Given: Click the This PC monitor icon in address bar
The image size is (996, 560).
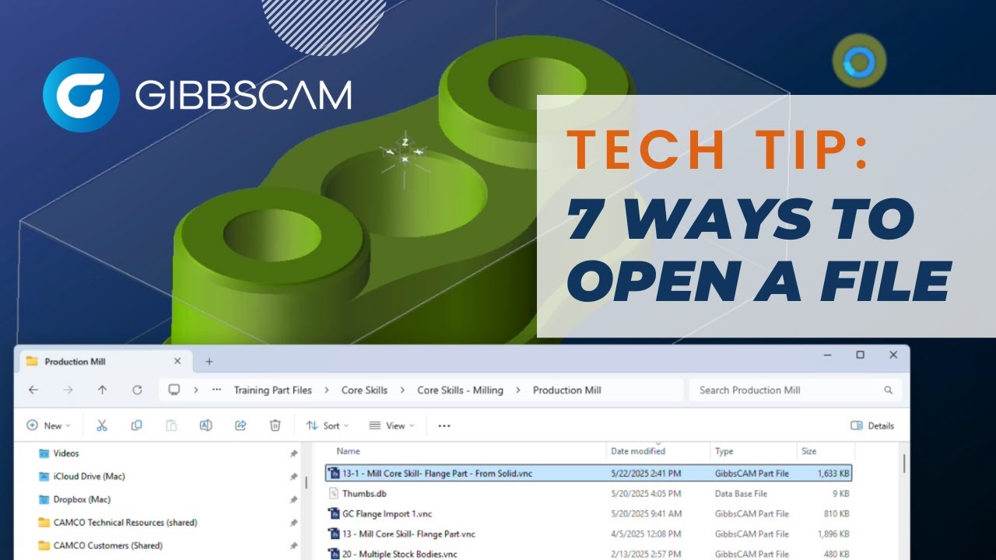Looking at the screenshot, I should click(x=174, y=390).
